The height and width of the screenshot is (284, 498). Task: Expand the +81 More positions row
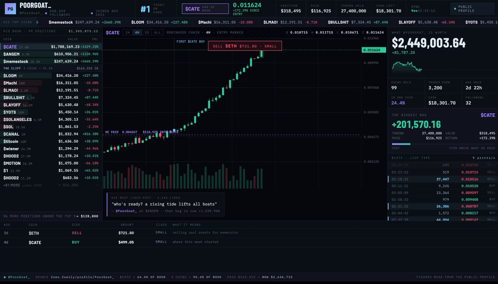51,185
